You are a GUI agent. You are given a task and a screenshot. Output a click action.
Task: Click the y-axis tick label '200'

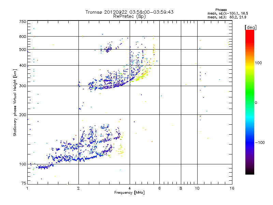23,115
